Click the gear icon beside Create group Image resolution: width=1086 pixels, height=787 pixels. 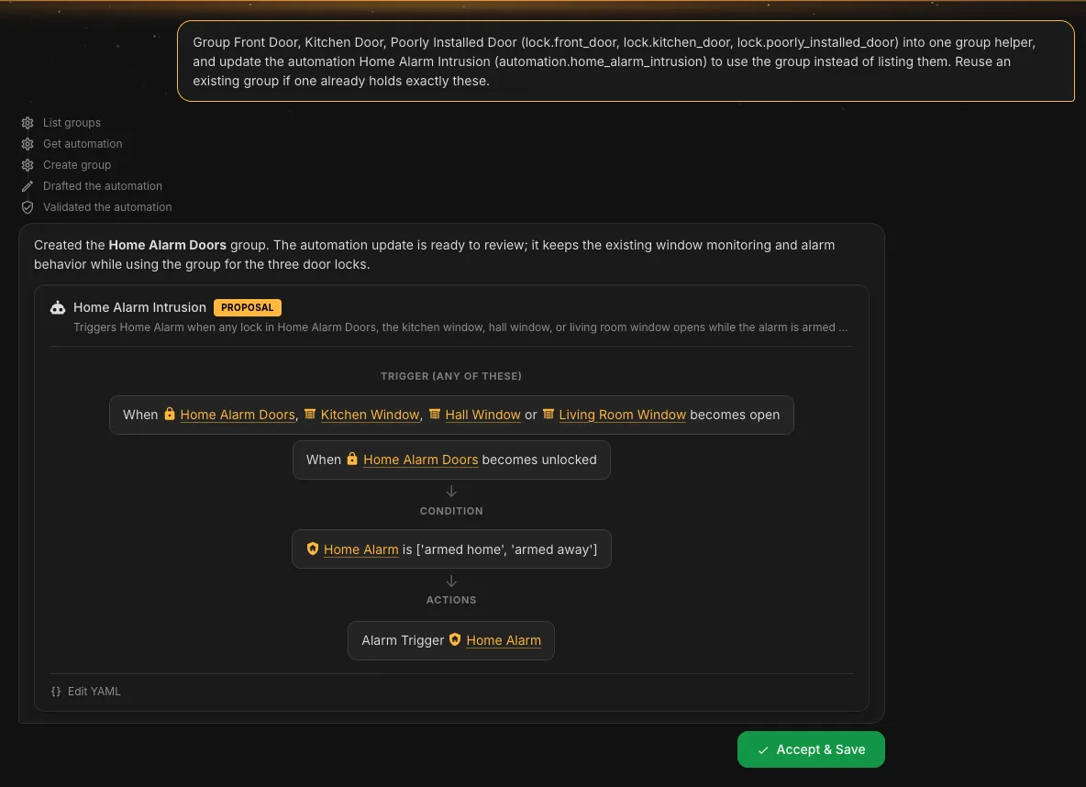pos(27,165)
